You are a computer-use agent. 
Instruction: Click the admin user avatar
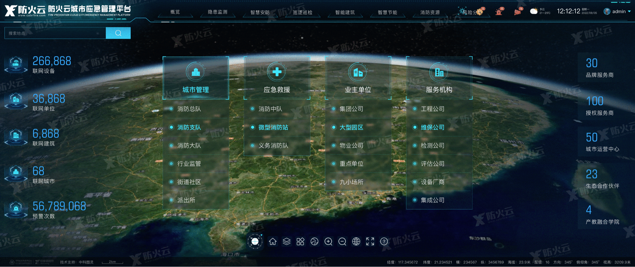[x=607, y=11]
